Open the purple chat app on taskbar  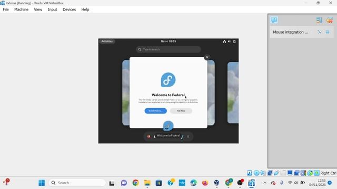point(124,183)
